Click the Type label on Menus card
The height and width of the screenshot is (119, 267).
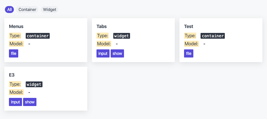tap(15, 36)
